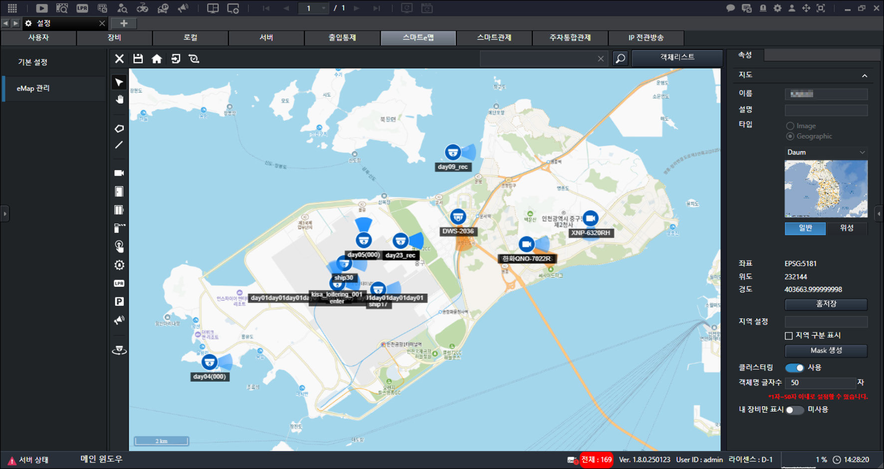Open the alarm siren notification icon
884x469 pixels.
(x=763, y=8)
